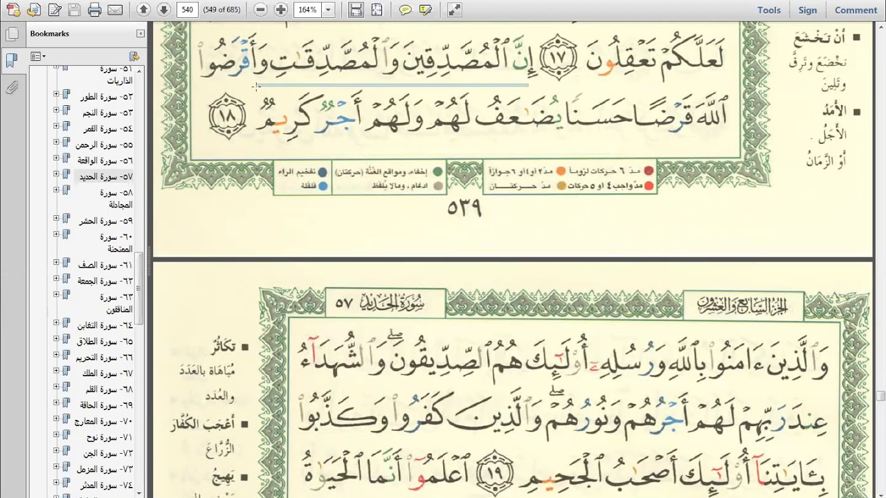Viewport: 886px width, 498px height.
Task: Open the Tools pane
Action: (769, 10)
